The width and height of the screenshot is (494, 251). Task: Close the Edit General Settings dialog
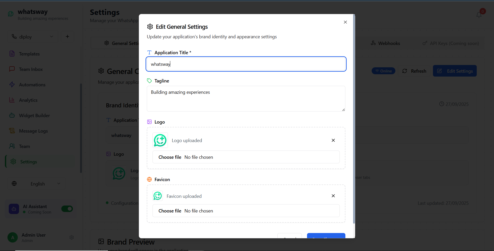coord(345,22)
